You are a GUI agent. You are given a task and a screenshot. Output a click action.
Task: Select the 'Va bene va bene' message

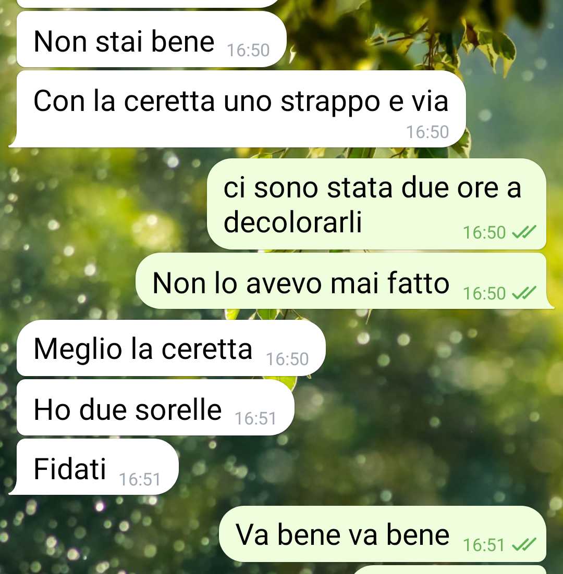(383, 534)
